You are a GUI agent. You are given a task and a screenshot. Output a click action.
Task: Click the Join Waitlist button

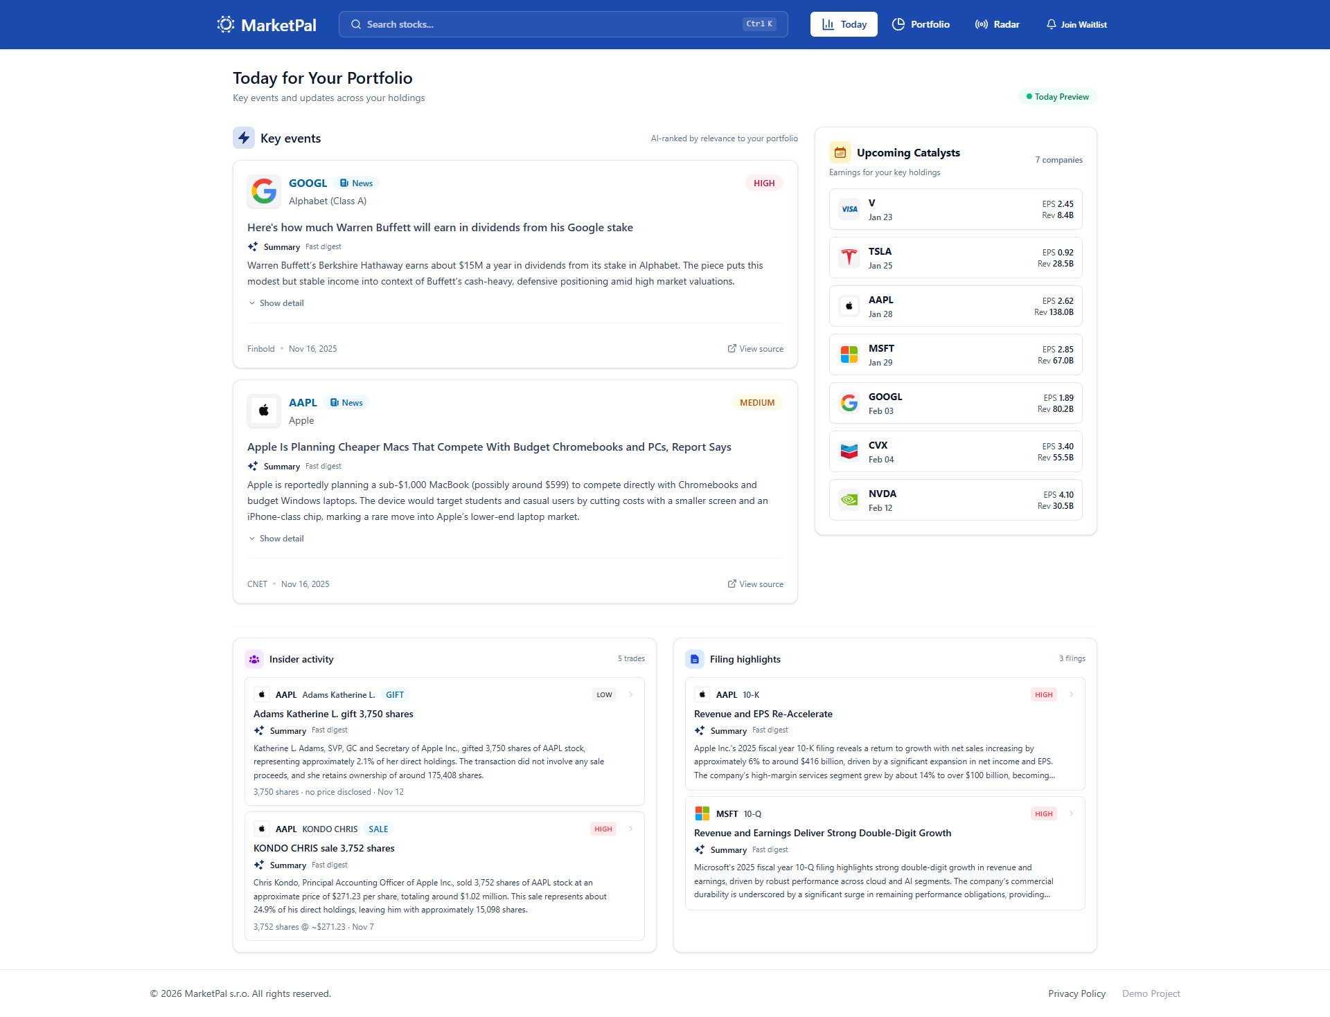coord(1076,24)
